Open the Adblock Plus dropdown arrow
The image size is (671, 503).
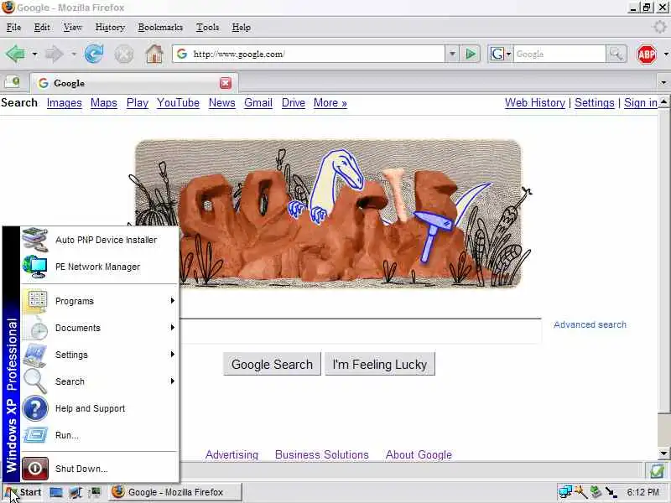(666, 54)
